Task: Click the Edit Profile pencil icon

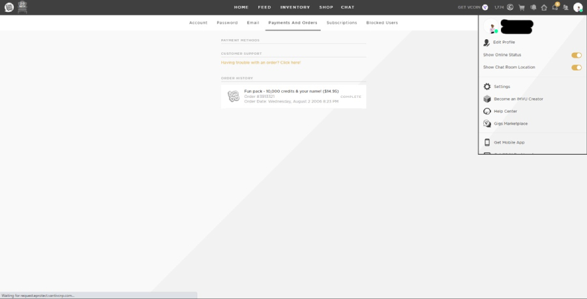Action: coord(487,42)
